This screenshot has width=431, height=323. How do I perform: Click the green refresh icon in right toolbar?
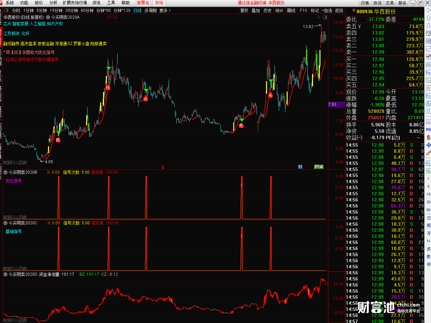pyautogui.click(x=428, y=171)
